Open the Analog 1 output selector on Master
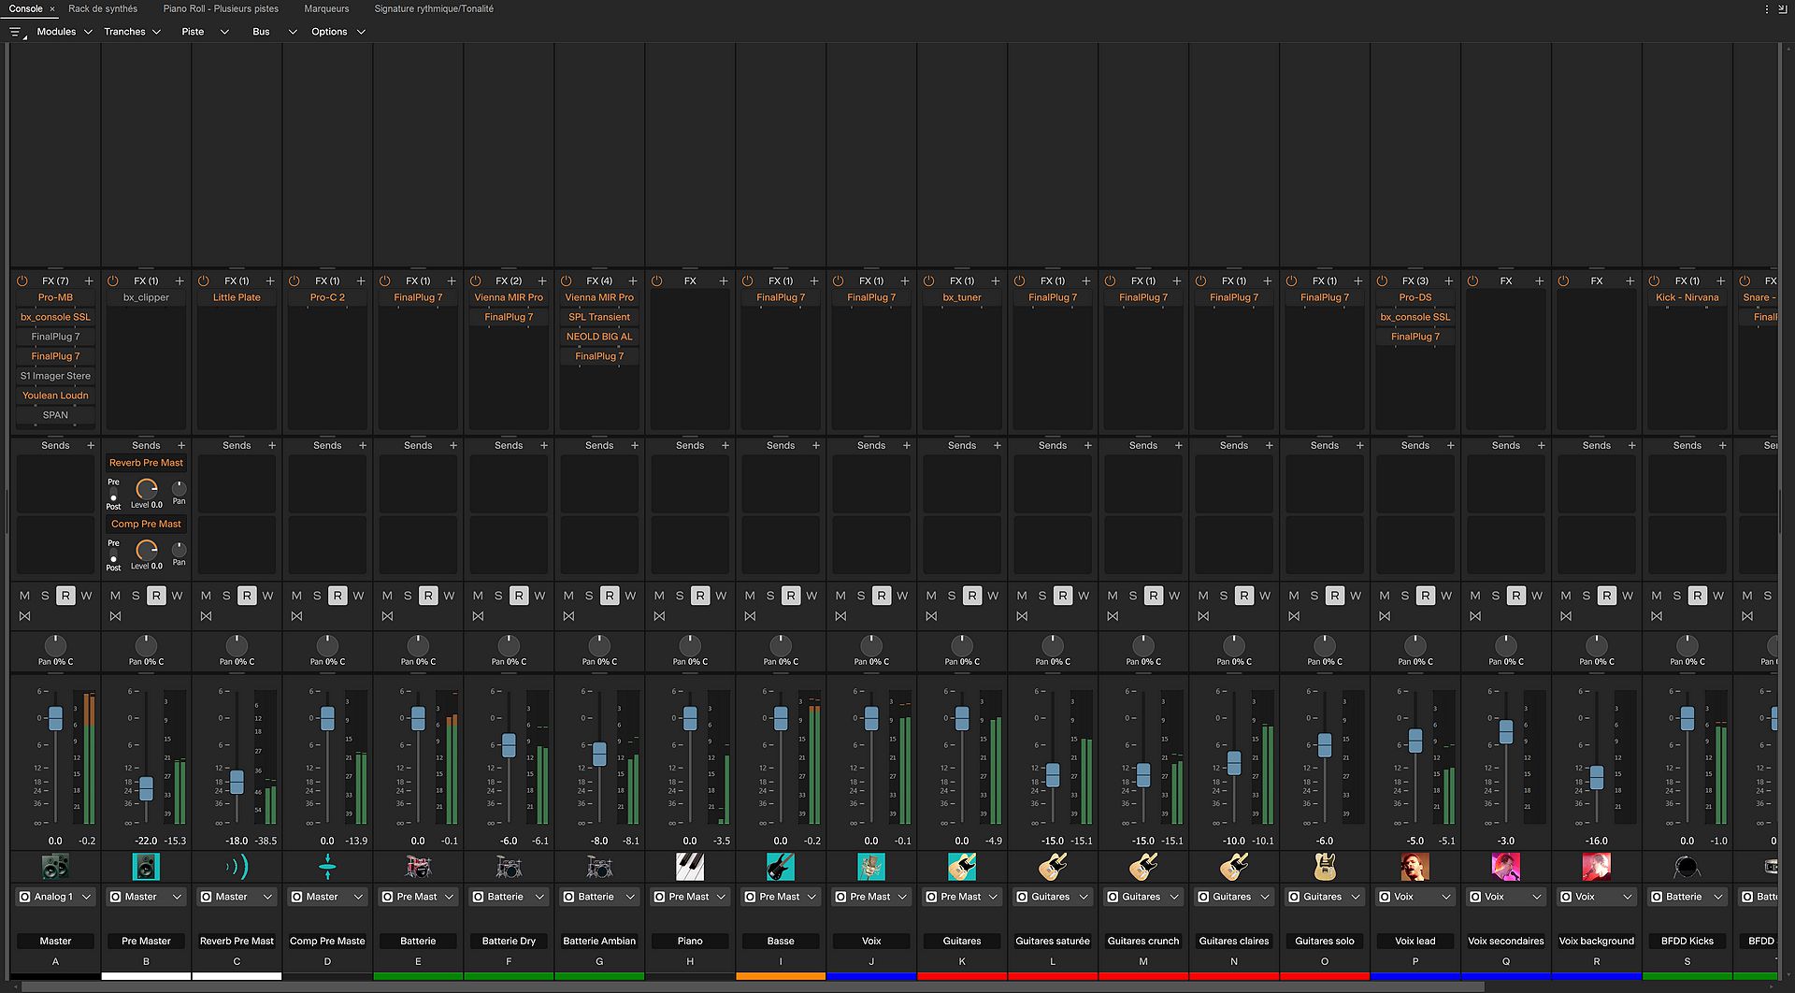The width and height of the screenshot is (1795, 993). 55,897
